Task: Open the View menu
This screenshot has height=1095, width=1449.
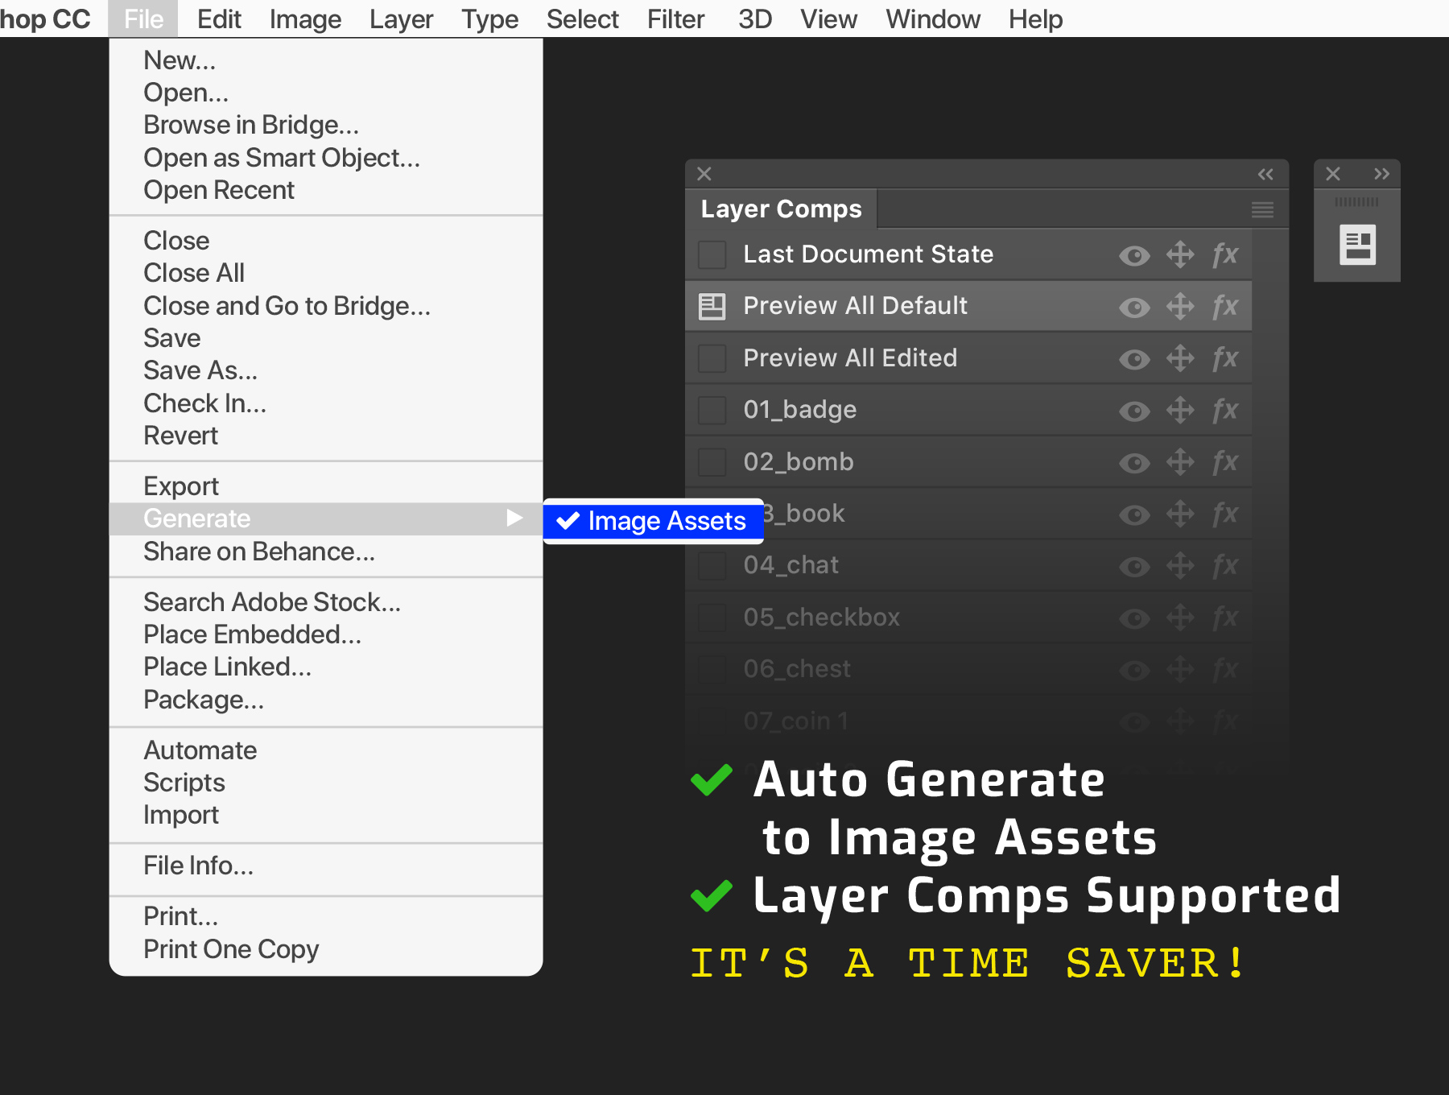Action: pos(828,19)
